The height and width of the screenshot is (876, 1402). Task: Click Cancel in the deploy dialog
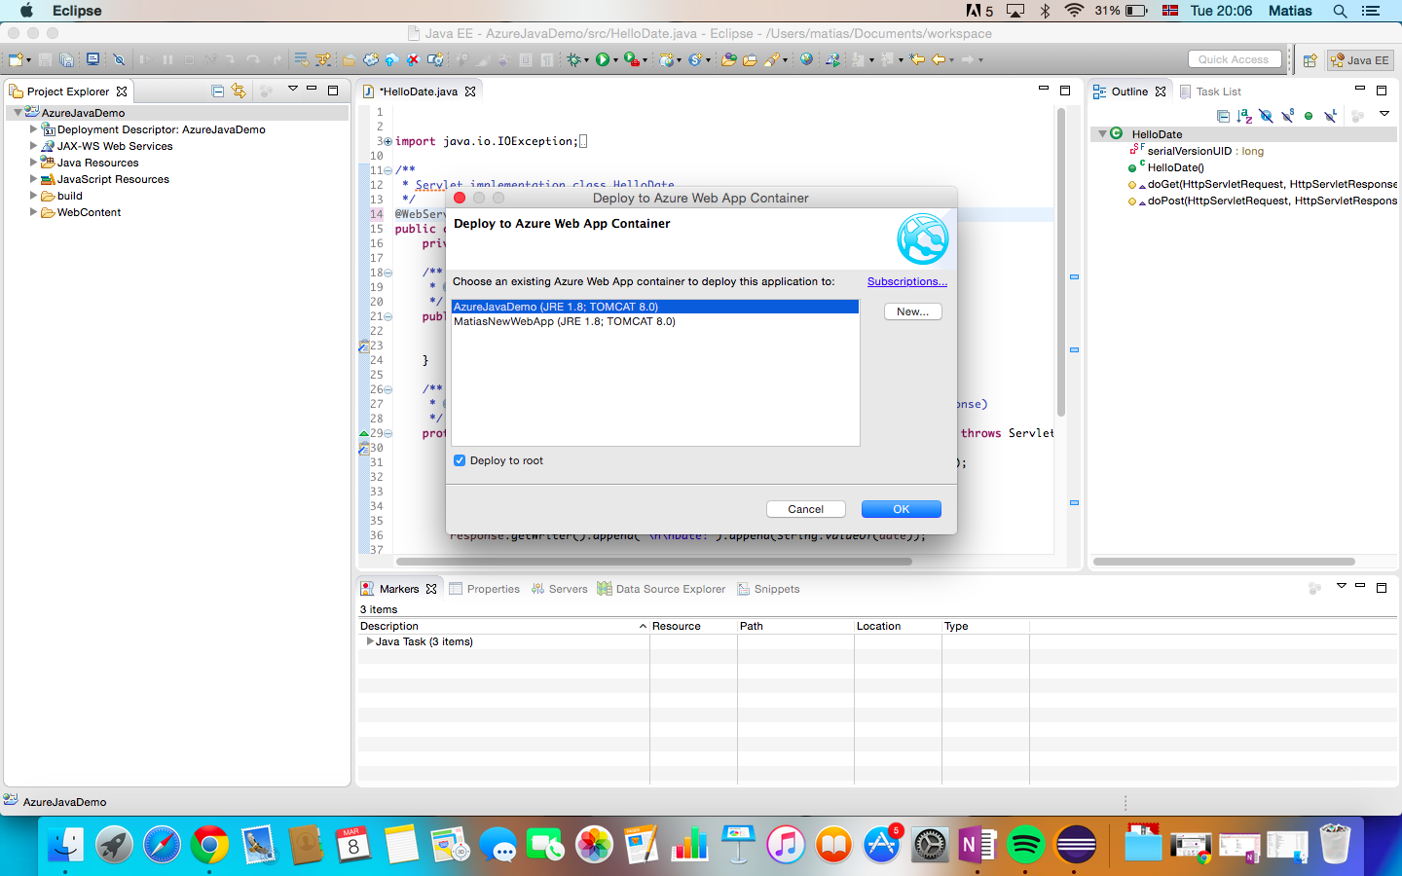click(805, 509)
